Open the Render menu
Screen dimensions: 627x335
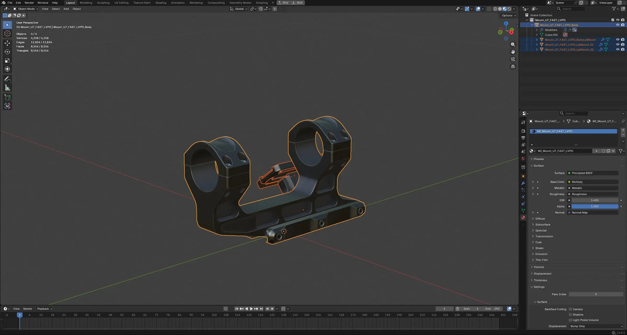point(29,3)
